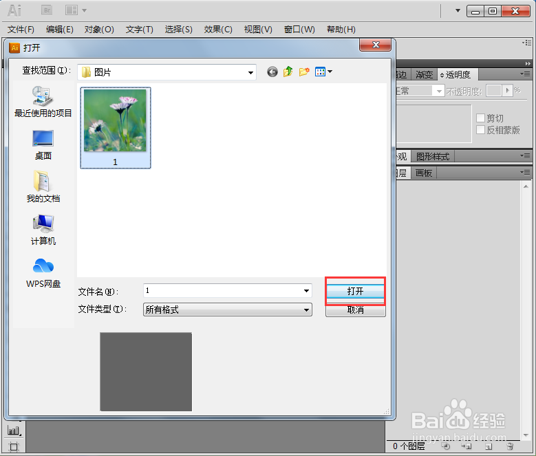This screenshot has height=456, width=536.
Task: Enable the 剪切 checkbox
Action: click(480, 118)
